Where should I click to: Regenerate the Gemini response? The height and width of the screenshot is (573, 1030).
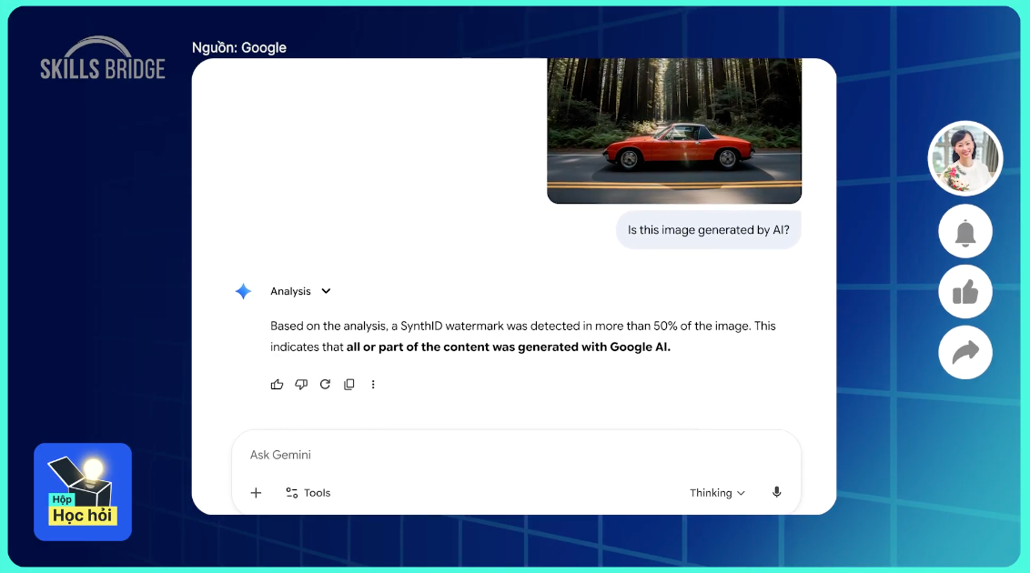coord(325,385)
